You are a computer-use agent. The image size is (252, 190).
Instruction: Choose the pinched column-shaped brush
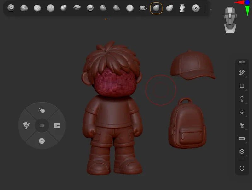coord(182,8)
